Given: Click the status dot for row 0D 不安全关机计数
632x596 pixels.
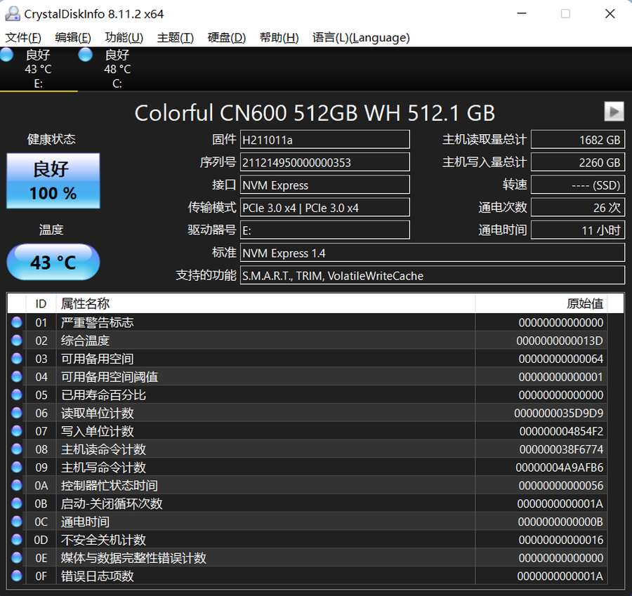Looking at the screenshot, I should tap(17, 540).
